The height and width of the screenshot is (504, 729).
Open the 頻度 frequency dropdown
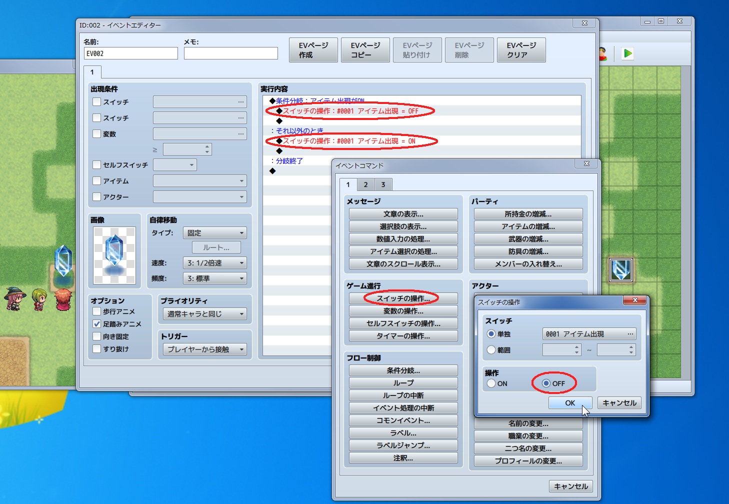tap(215, 278)
